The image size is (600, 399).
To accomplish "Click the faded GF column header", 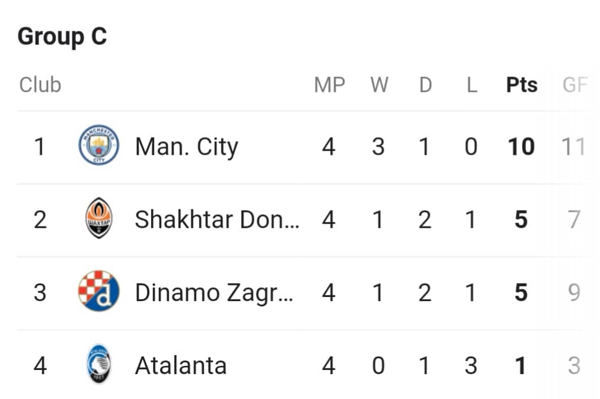I will pyautogui.click(x=575, y=85).
